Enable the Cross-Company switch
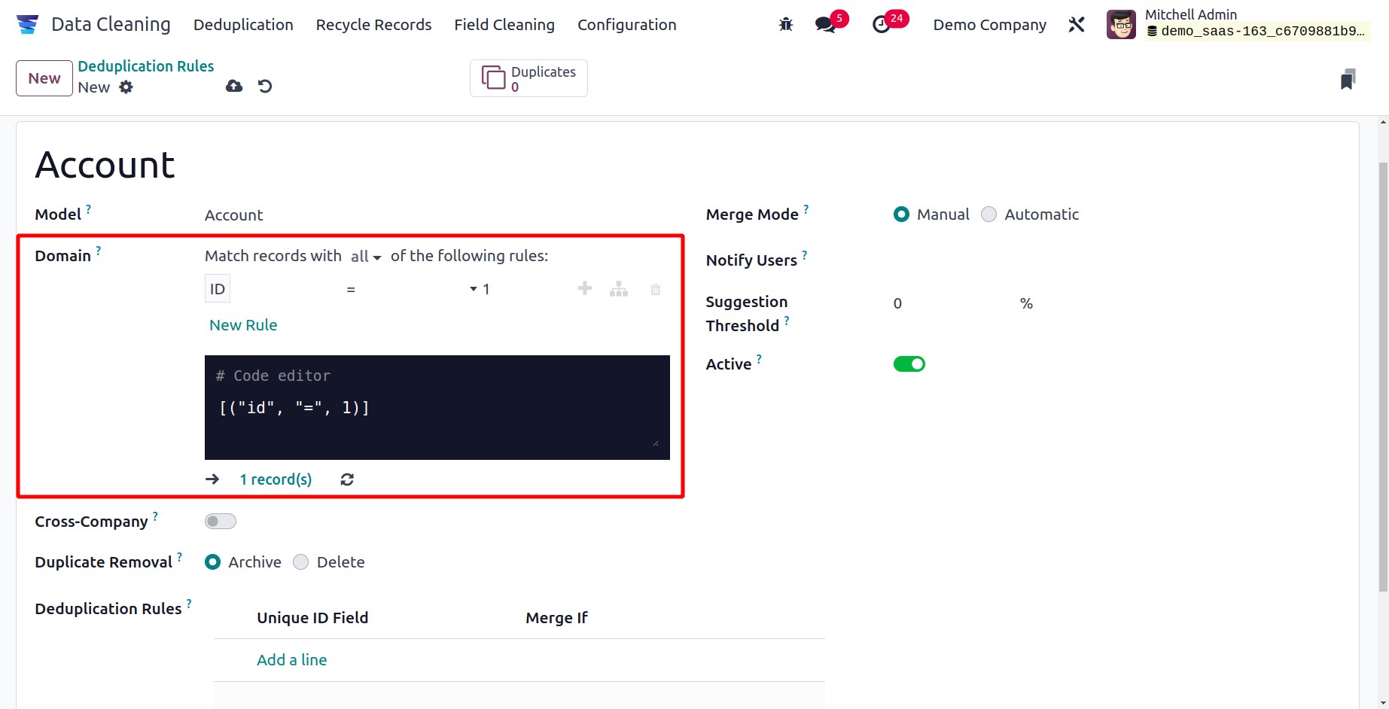Image resolution: width=1389 pixels, height=709 pixels. (221, 522)
